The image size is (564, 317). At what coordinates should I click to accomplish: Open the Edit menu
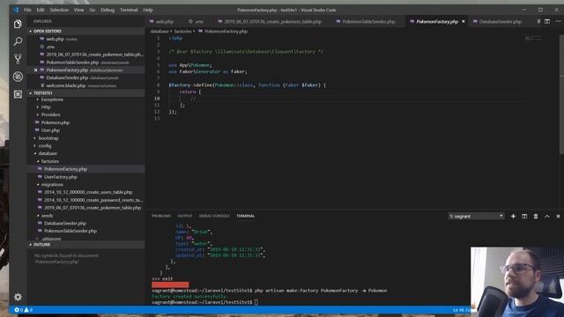pyautogui.click(x=41, y=10)
